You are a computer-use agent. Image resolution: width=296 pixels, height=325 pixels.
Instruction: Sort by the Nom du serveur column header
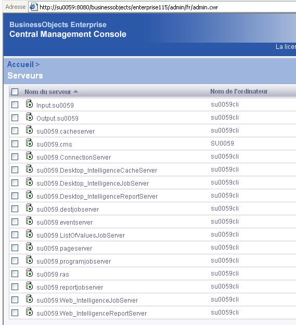point(48,92)
